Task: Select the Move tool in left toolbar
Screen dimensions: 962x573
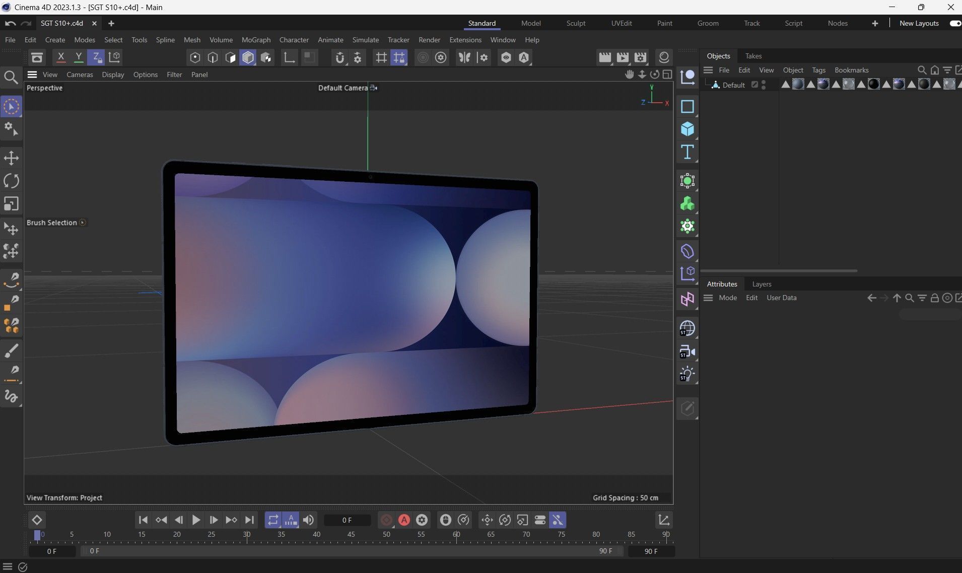Action: coord(11,158)
